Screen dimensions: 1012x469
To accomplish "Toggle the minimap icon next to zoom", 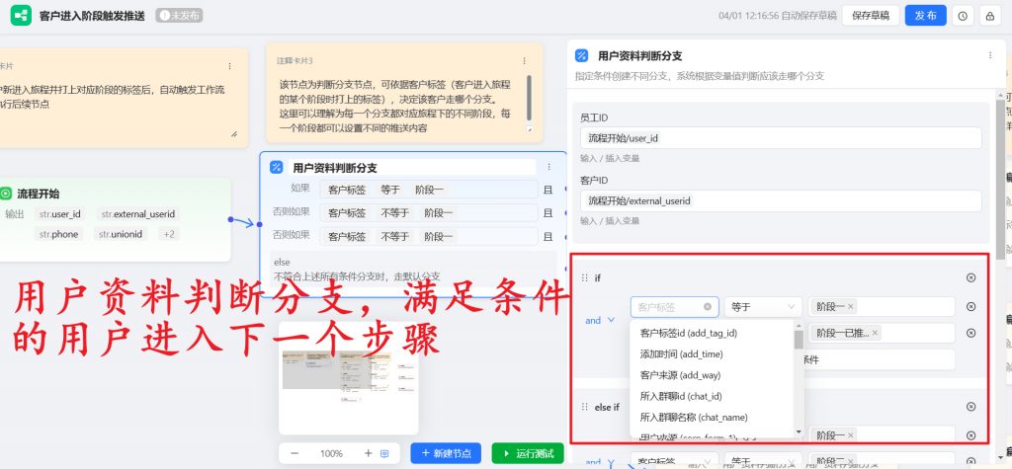I will tap(384, 453).
